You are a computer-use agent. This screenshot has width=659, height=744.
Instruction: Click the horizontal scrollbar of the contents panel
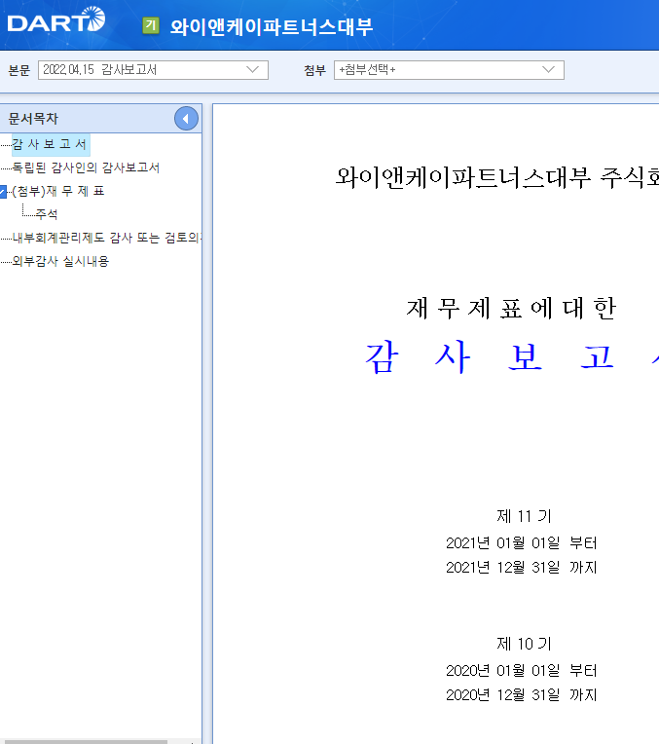click(84, 741)
